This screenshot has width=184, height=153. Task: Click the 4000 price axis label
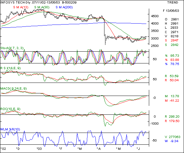pos(155,24)
